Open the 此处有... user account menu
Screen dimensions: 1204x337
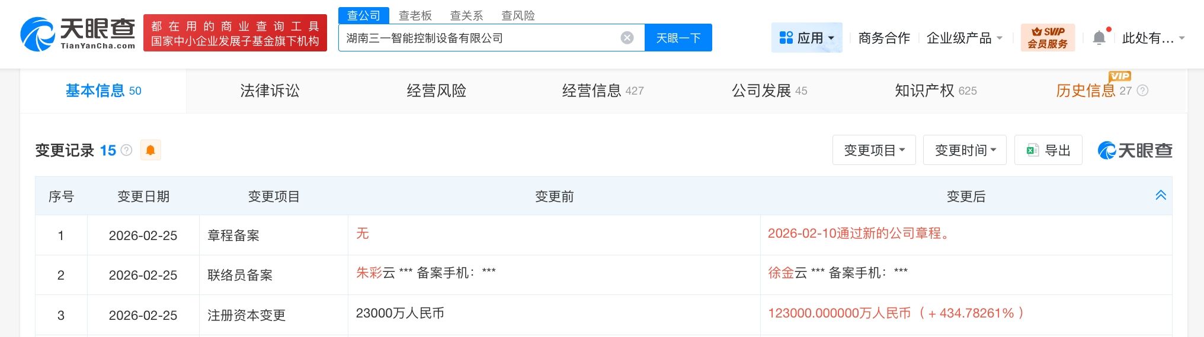tap(1152, 38)
